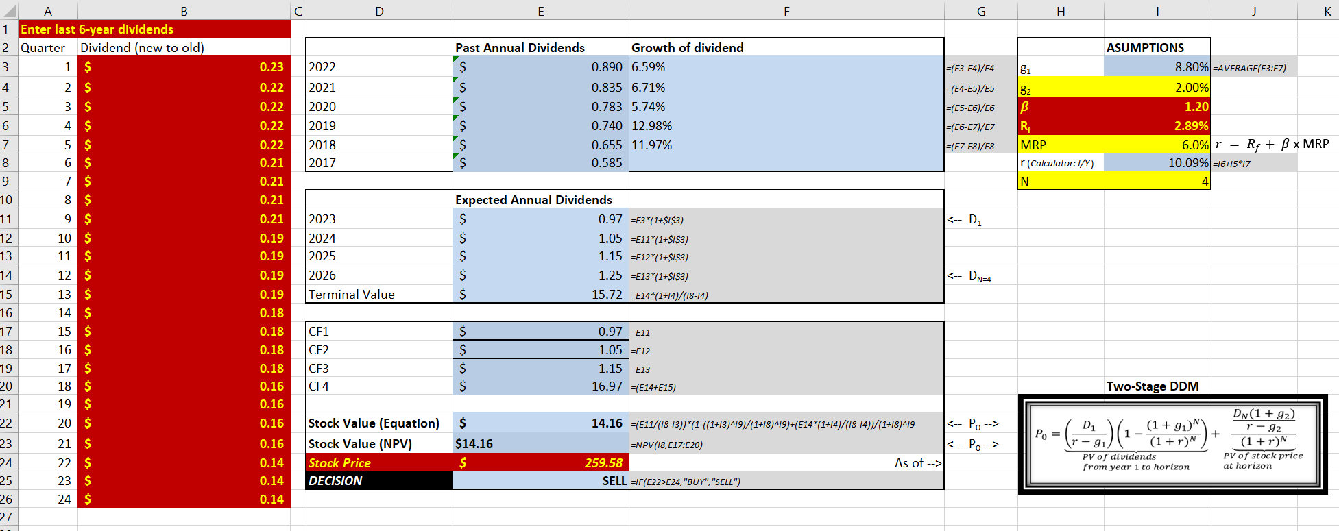Click the select-all corner triangle
The height and width of the screenshot is (531, 1339).
pyautogui.click(x=9, y=10)
